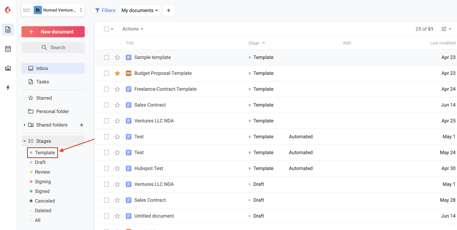Click the app logo at top left
Screen dimensions: 457x230
tap(8, 10)
